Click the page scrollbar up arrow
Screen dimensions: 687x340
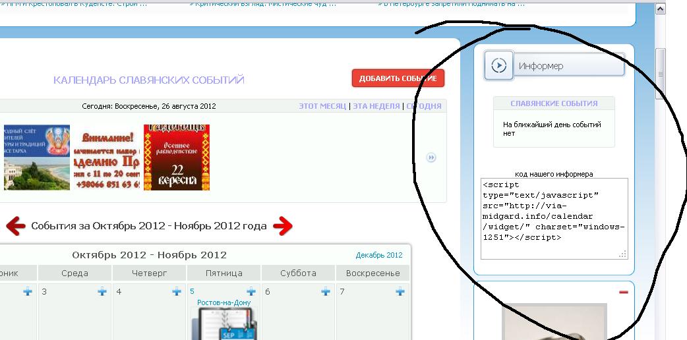click(x=660, y=9)
